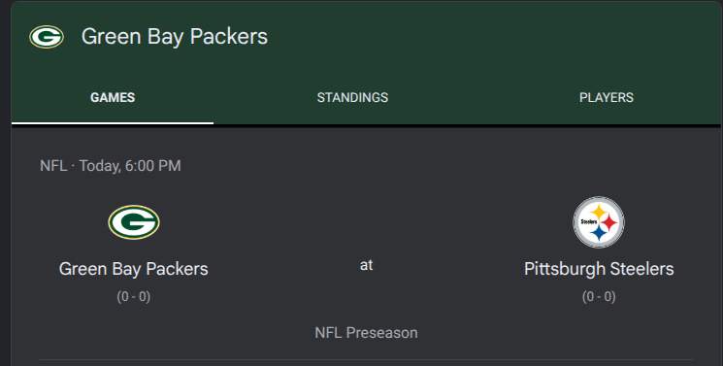Click the divider line below NFL Preseason
The width and height of the screenshot is (723, 366).
pos(366,359)
